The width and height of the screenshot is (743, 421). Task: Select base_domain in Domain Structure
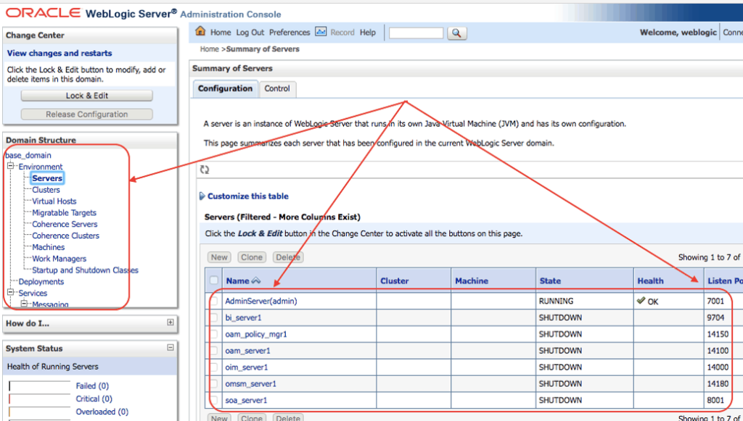tap(28, 155)
